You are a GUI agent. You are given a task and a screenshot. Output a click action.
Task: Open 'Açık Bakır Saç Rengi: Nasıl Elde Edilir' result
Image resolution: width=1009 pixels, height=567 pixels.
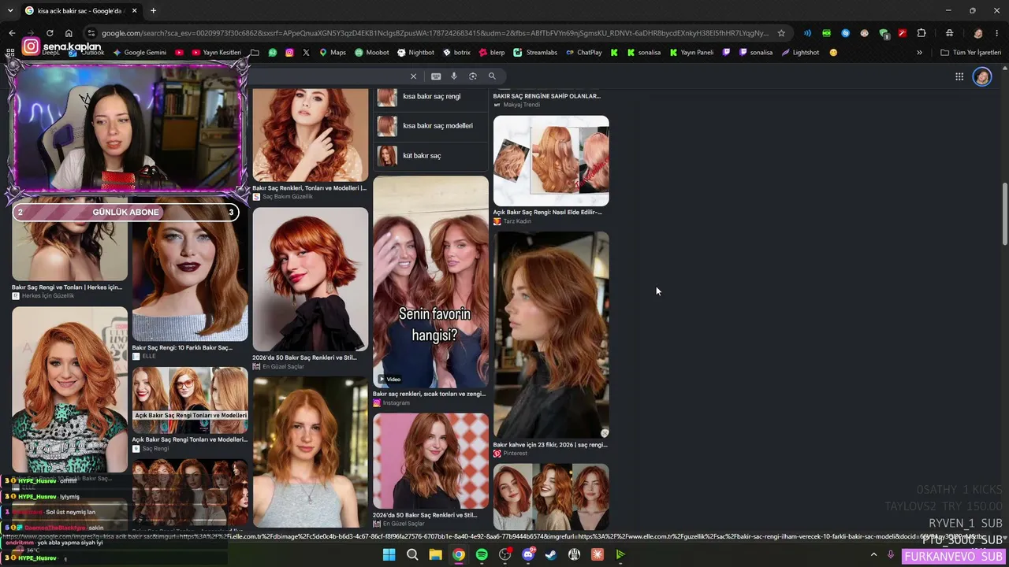547,212
